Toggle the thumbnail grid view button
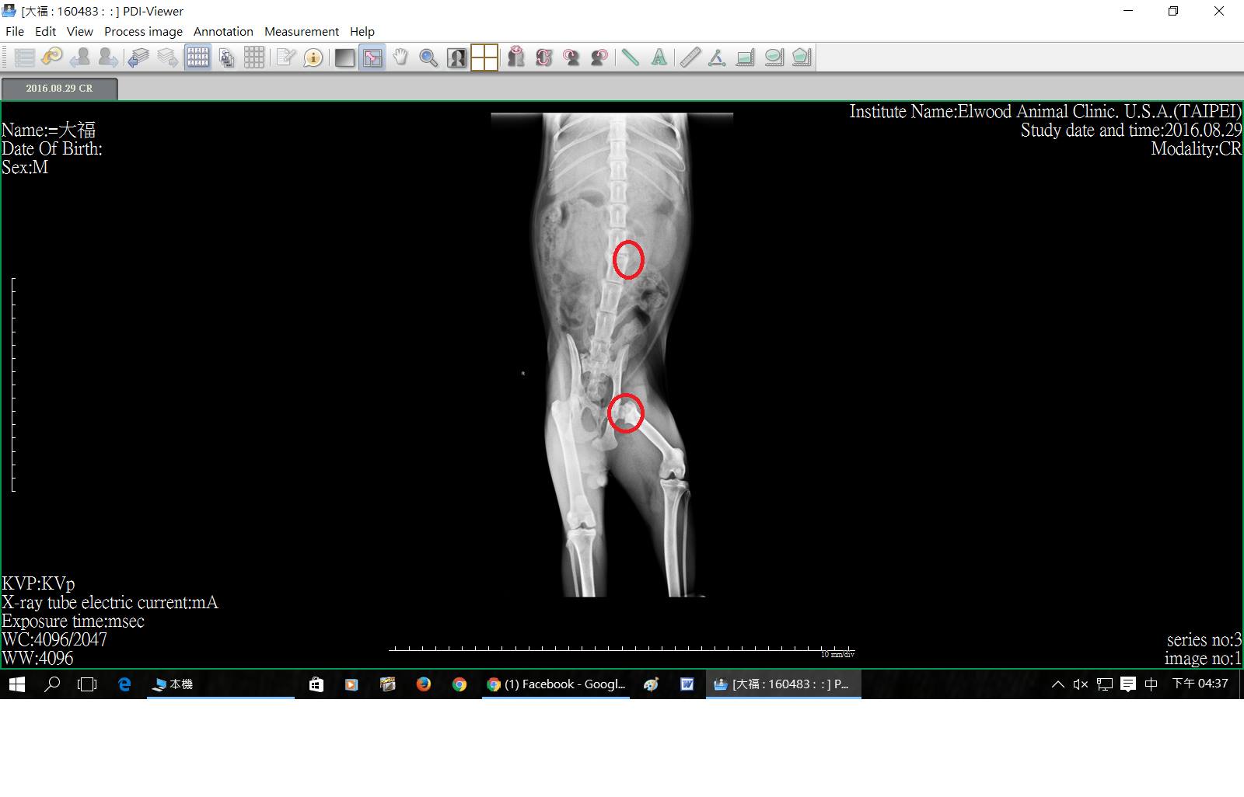Screen dimensions: 1244x797 point(197,57)
